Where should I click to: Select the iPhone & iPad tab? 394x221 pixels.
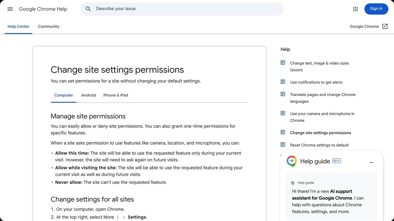116,95
